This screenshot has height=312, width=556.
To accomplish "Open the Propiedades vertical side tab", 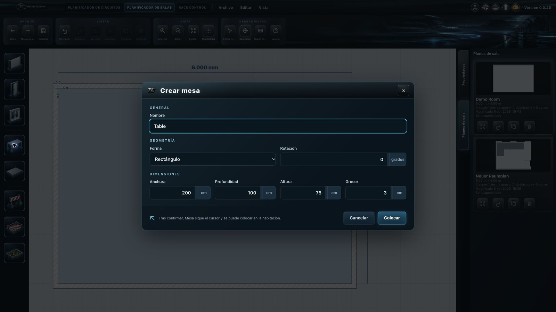I will pyautogui.click(x=463, y=74).
